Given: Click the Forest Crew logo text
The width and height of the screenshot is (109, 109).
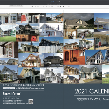Looking at the screenshot, I should tap(11, 94).
